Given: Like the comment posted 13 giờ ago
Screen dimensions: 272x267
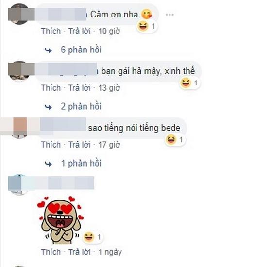Looking at the screenshot, I should click(x=51, y=88).
